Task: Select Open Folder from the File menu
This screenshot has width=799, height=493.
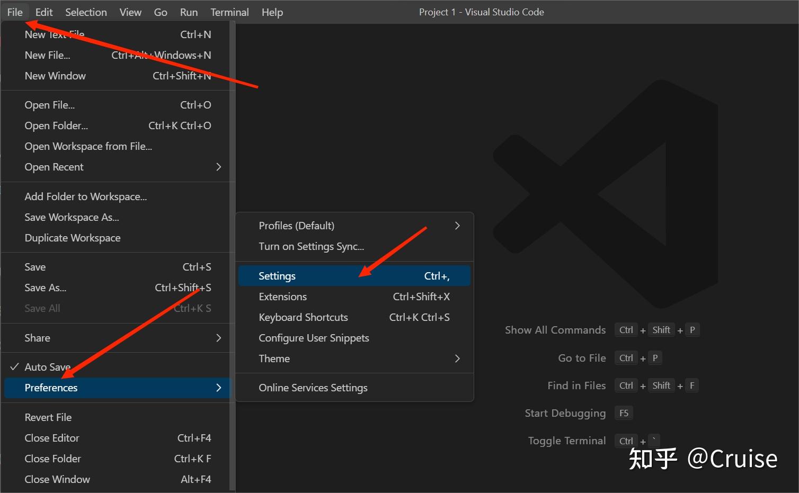Action: (x=56, y=126)
